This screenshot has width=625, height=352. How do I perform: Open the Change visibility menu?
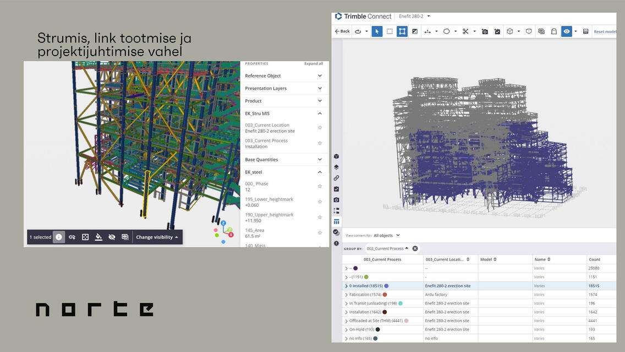[x=157, y=237]
